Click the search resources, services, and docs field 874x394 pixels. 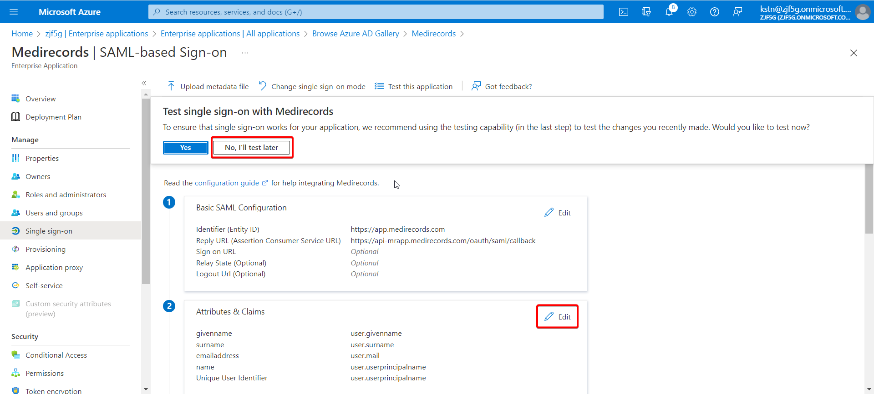[376, 12]
